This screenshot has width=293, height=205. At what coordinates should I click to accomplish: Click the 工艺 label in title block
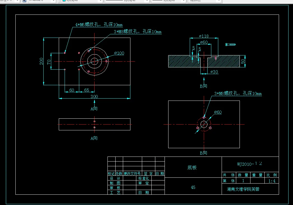coord(115,192)
